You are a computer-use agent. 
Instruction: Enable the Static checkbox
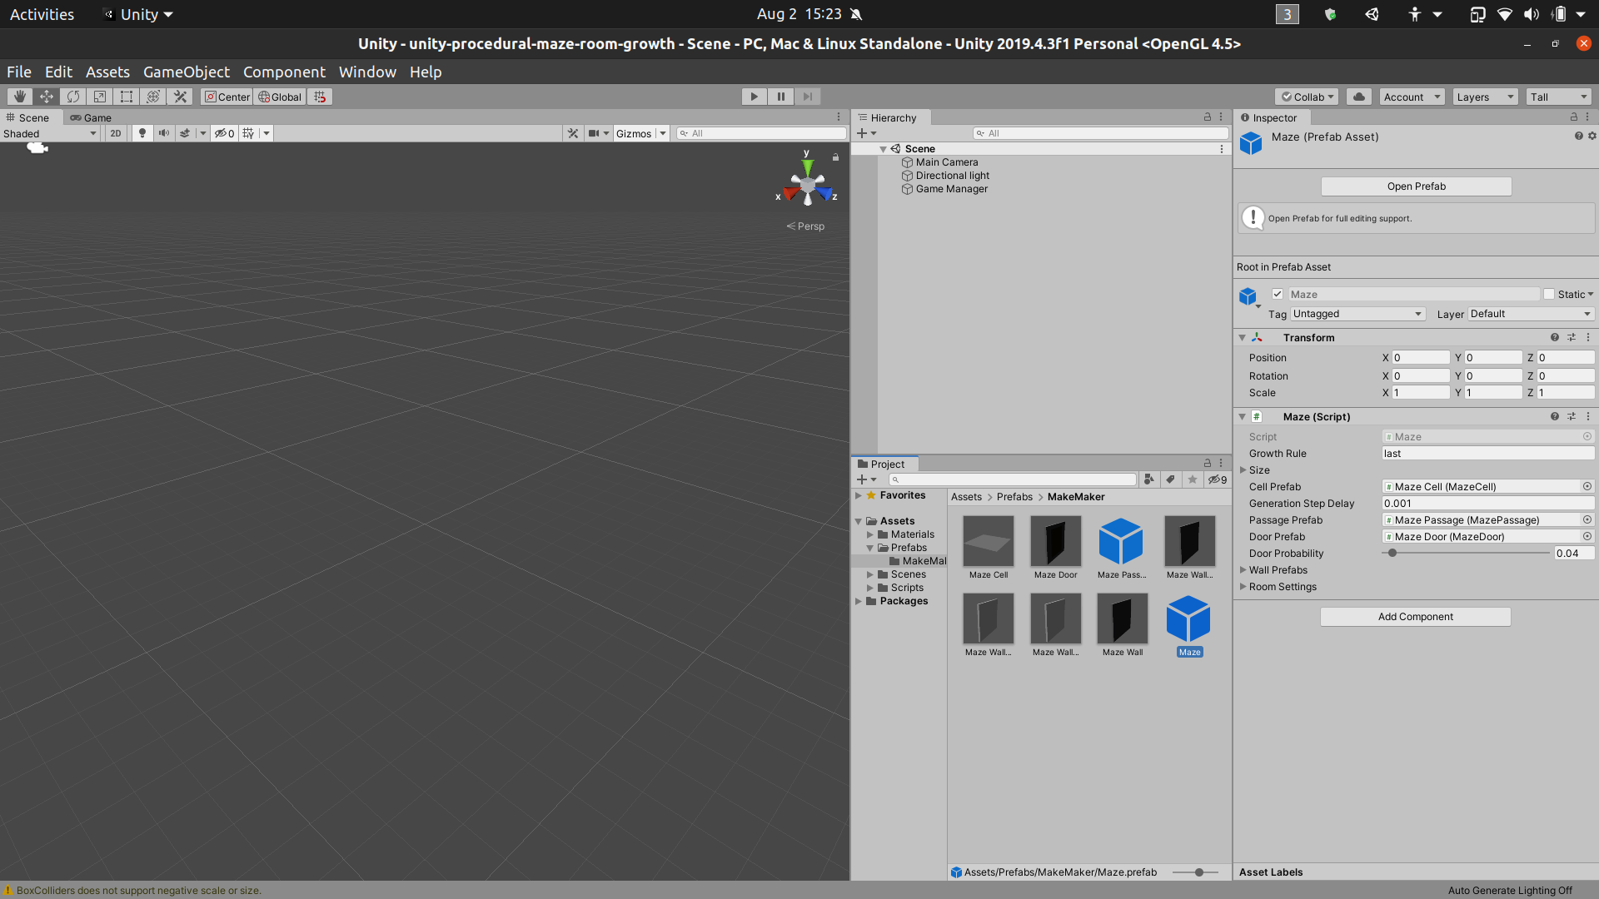click(1549, 294)
